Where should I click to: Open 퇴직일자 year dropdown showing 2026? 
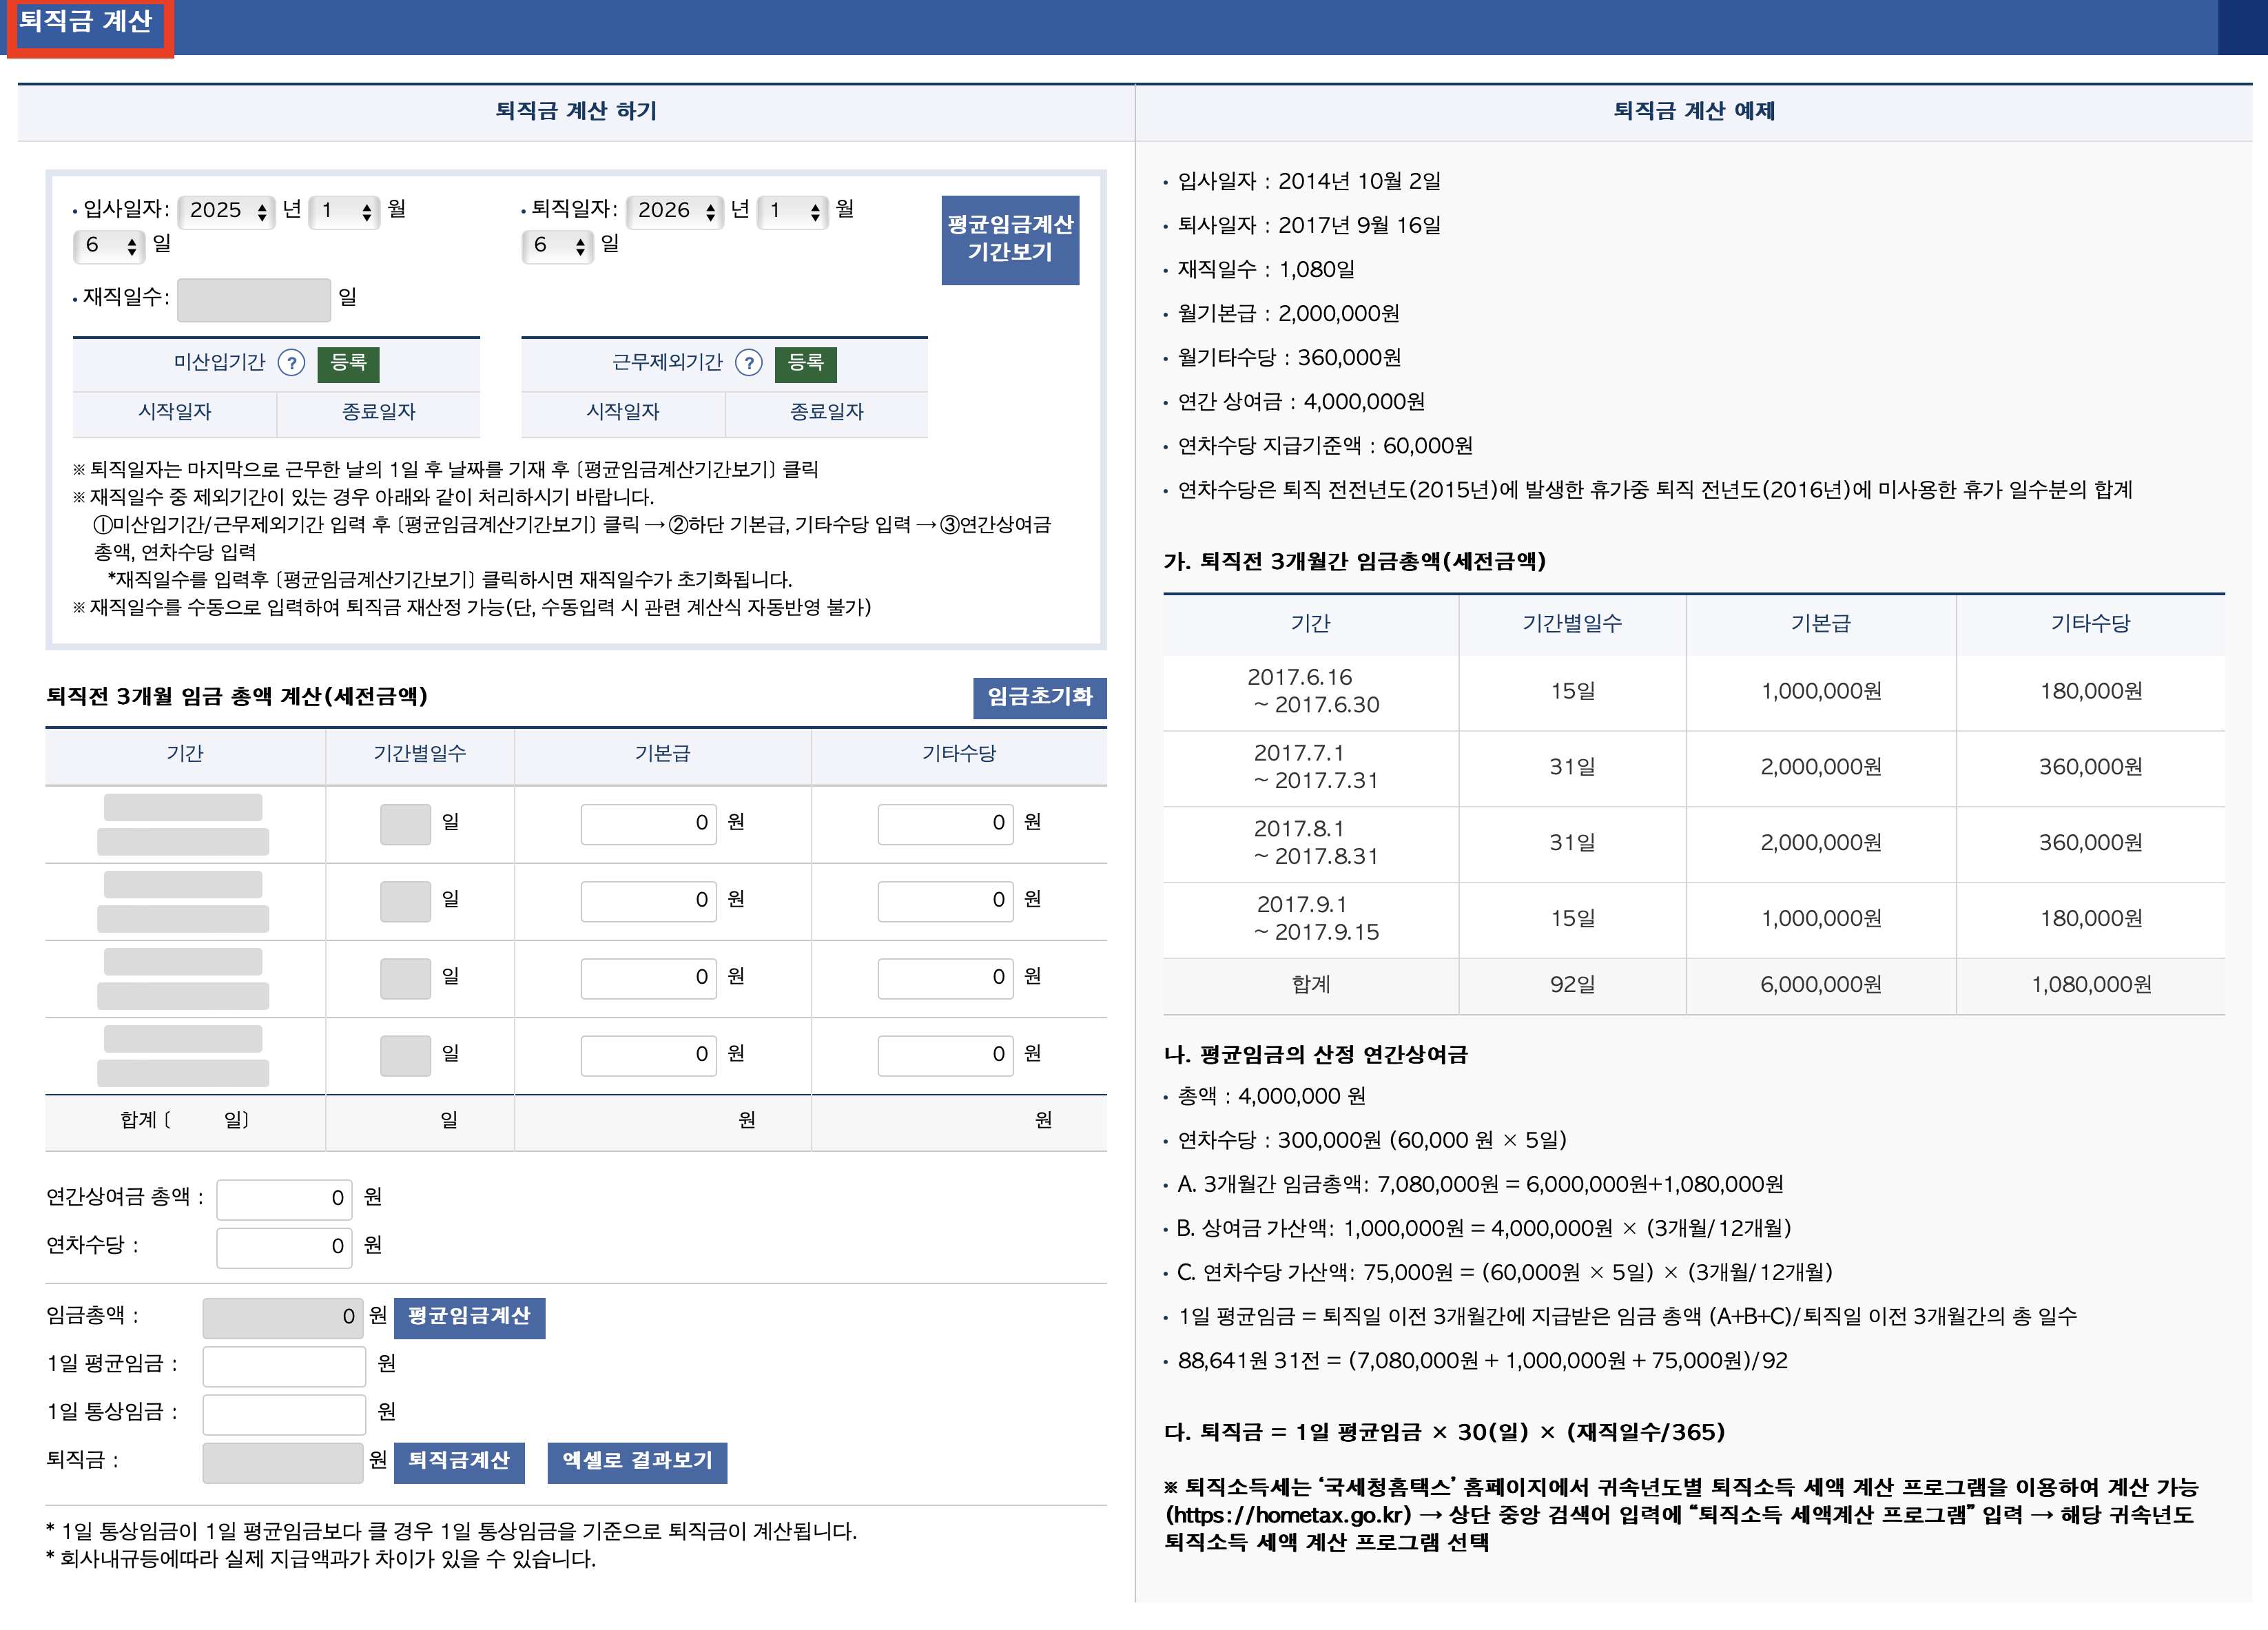point(675,211)
